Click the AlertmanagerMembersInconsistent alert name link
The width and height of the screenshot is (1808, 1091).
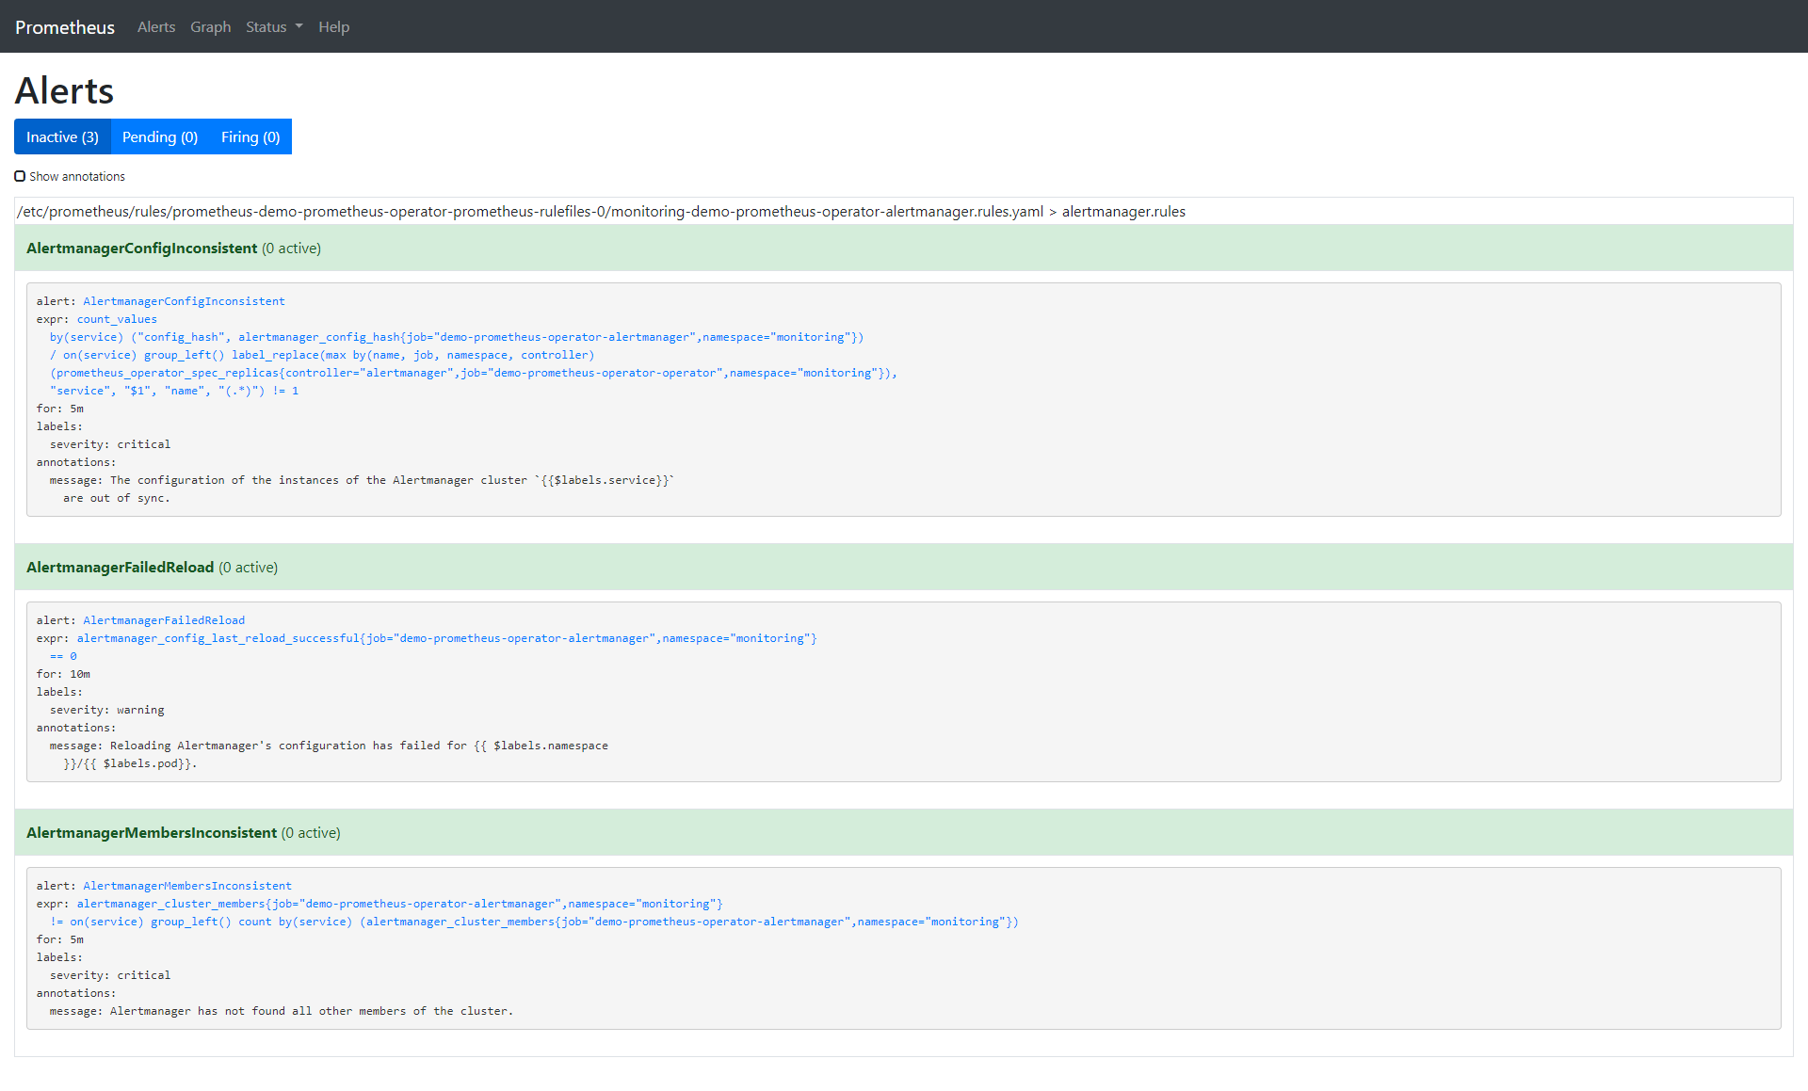pos(187,886)
